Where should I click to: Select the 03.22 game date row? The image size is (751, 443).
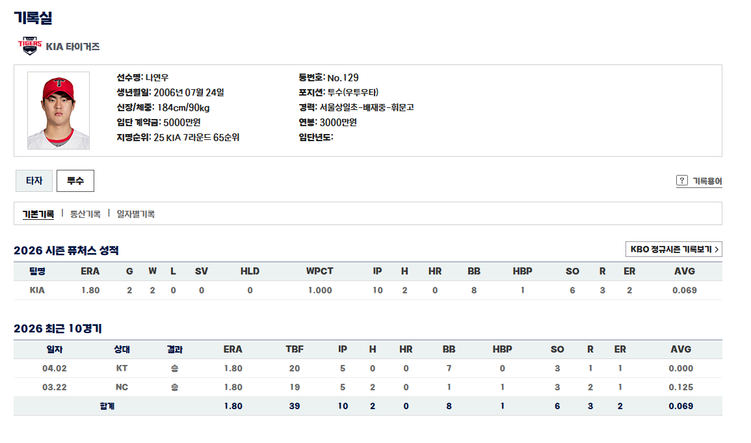55,387
